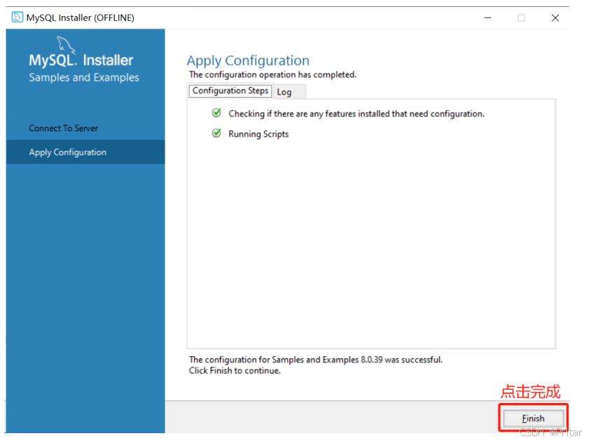Click the 'Checking if there are any features' step
Image resolution: width=591 pixels, height=443 pixels.
pos(356,114)
